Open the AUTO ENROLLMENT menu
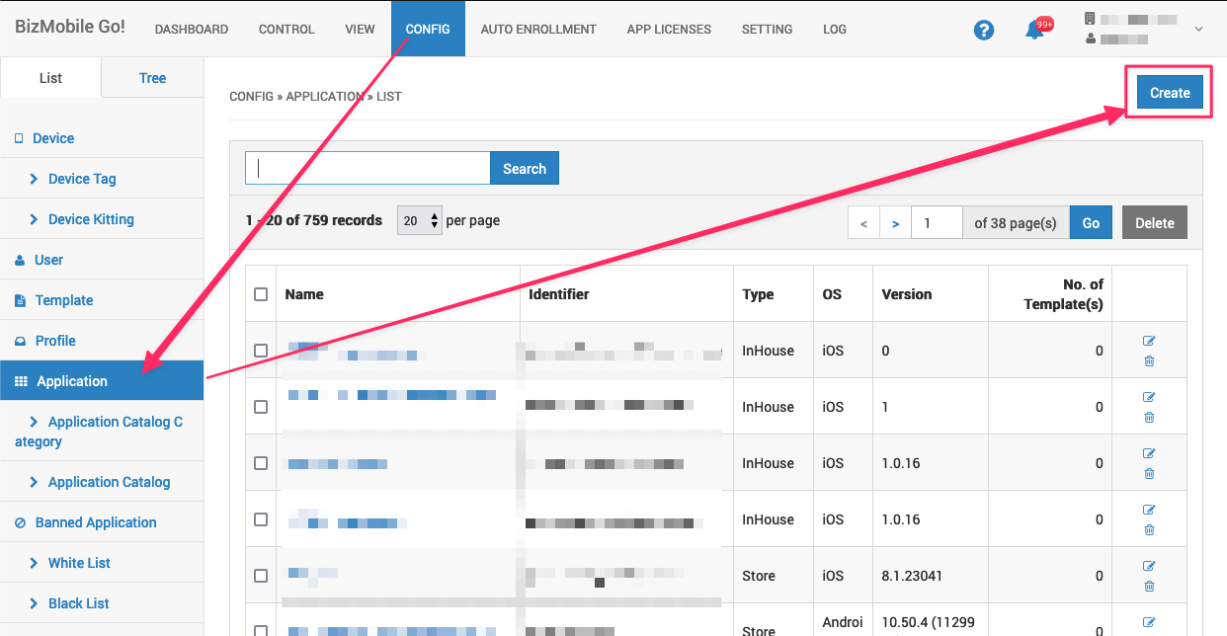The height and width of the screenshot is (636, 1227). click(538, 30)
